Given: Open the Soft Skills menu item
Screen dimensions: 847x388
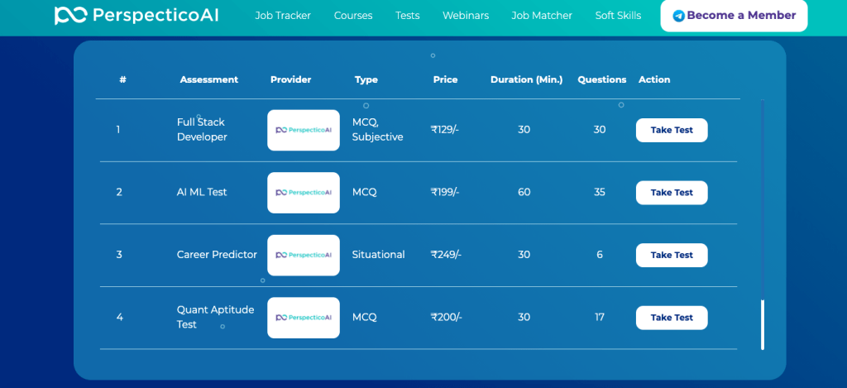Looking at the screenshot, I should (x=618, y=16).
